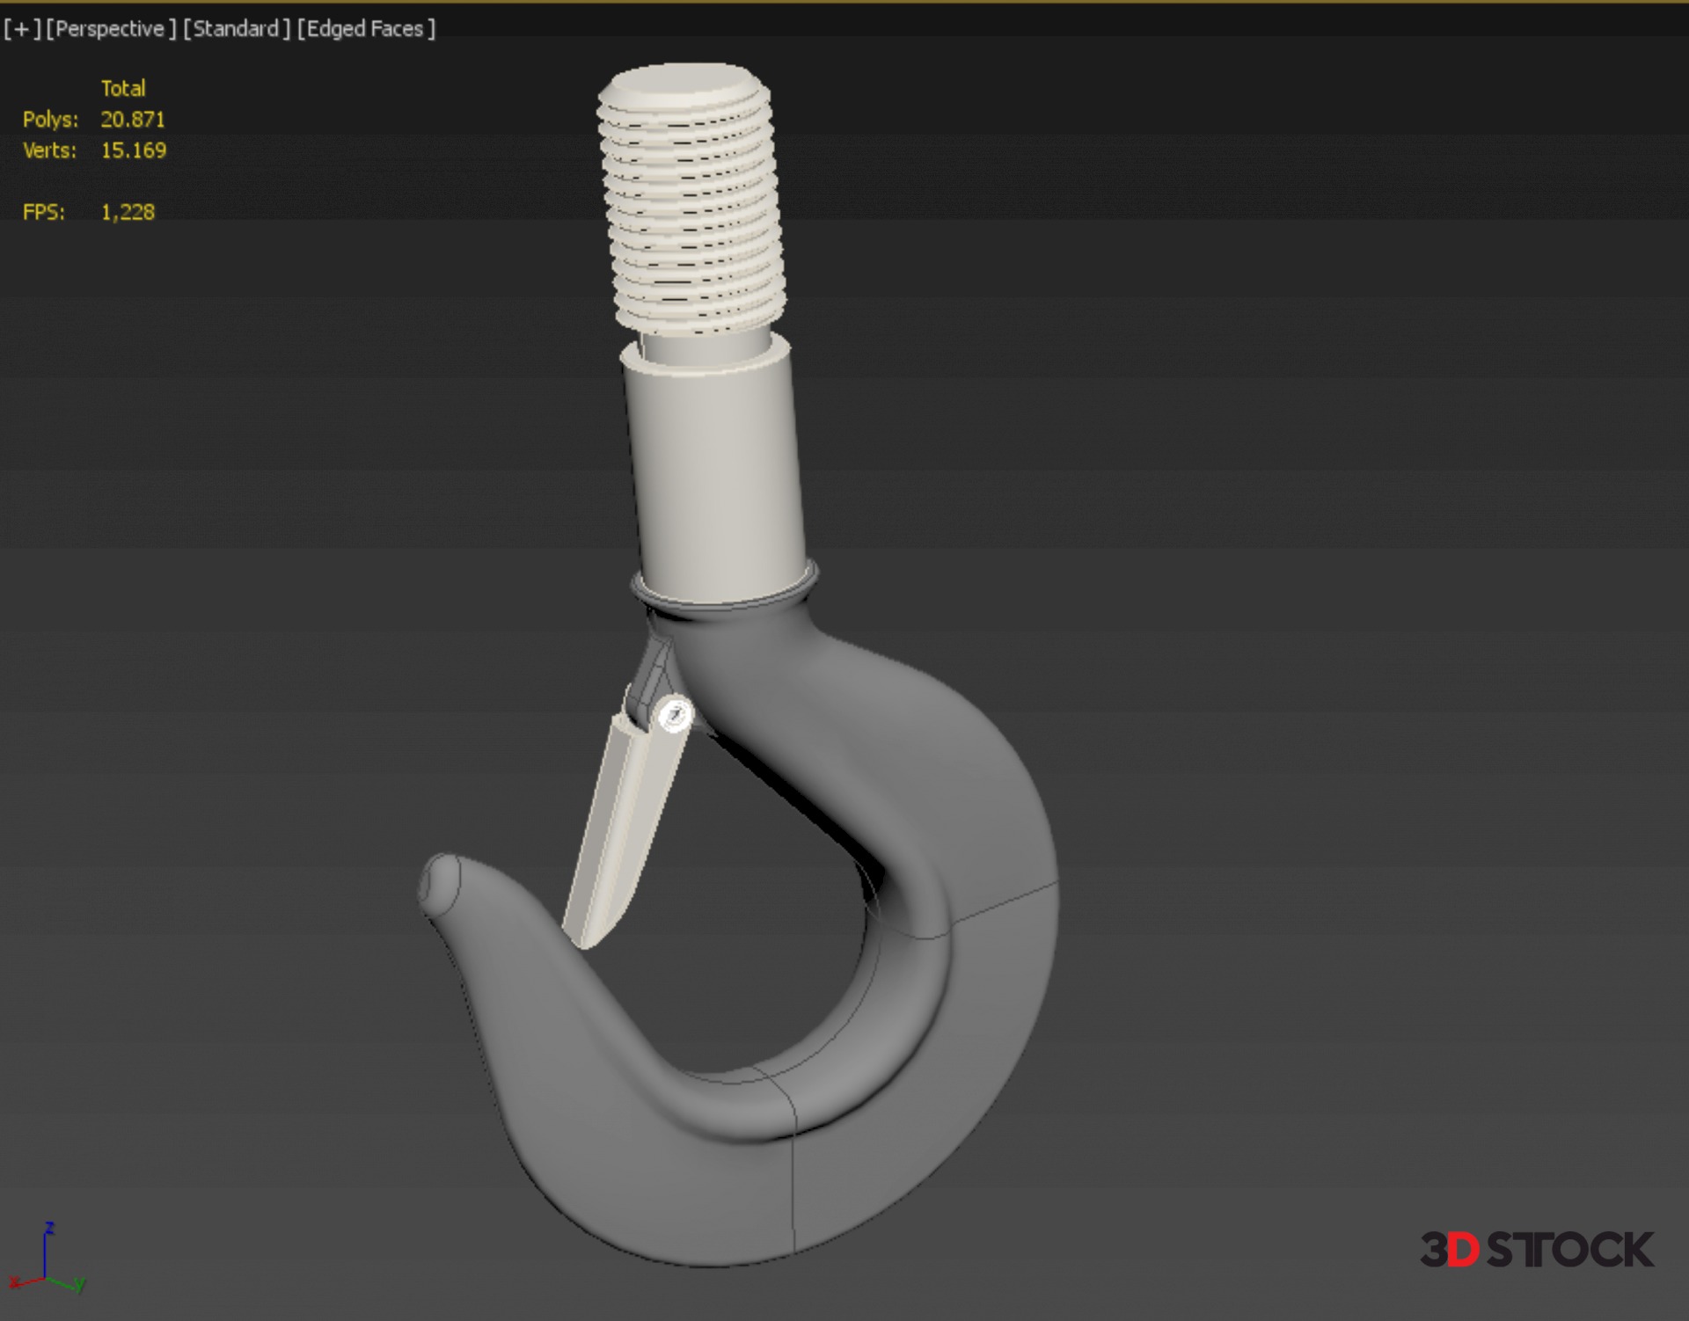1689x1321 pixels.
Task: Open the Edged Faces display menu
Action: point(366,29)
